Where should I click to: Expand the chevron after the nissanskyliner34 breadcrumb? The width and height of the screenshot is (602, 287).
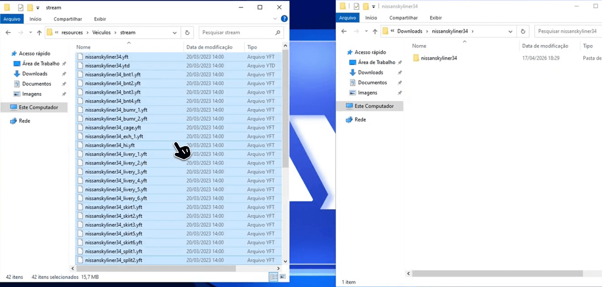473,31
